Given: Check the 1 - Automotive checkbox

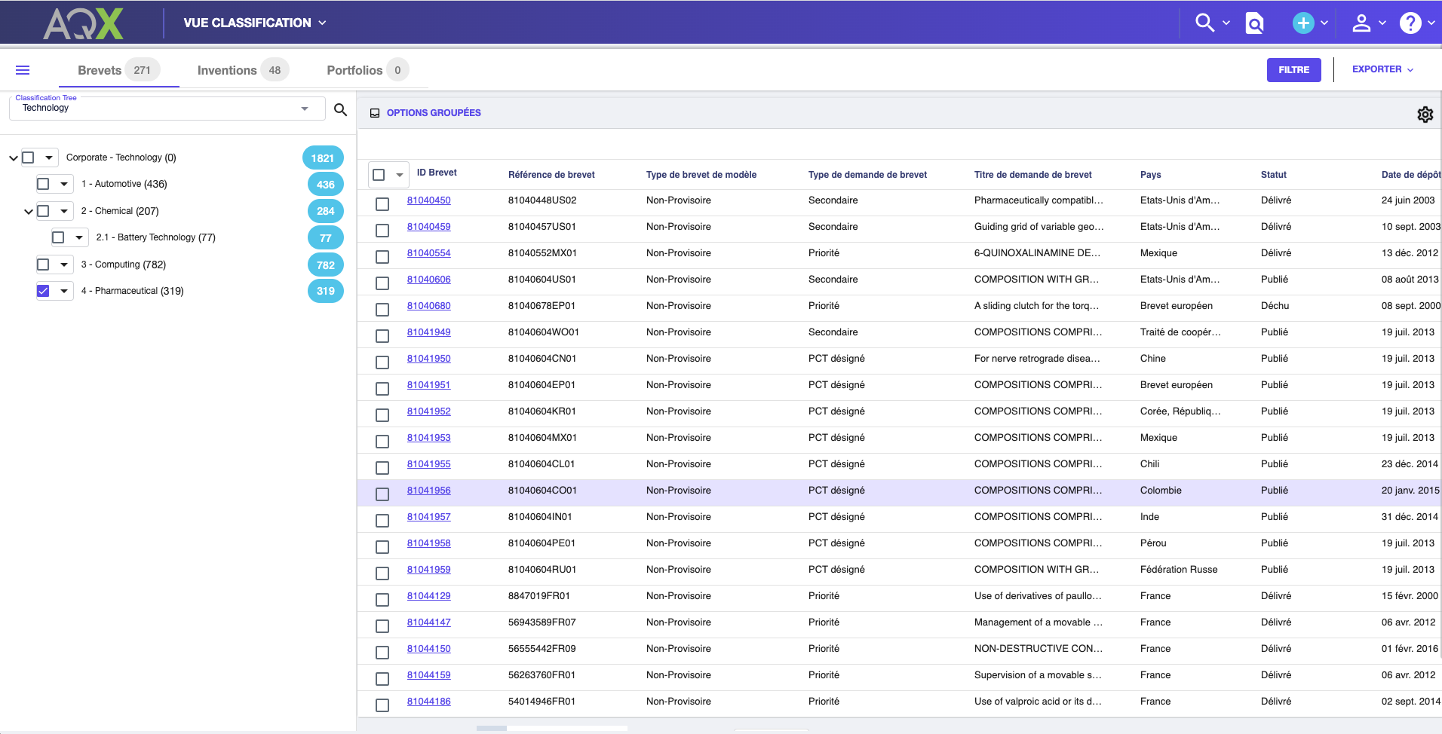Looking at the screenshot, I should pos(44,184).
